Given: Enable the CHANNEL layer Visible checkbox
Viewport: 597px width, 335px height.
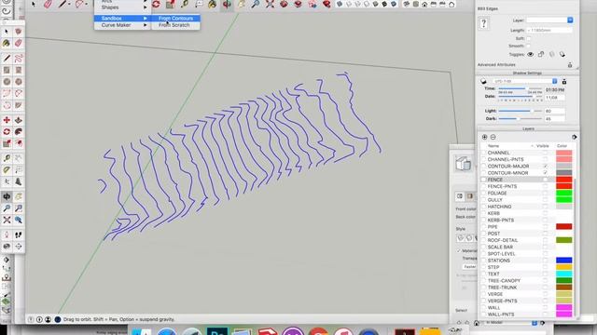Looking at the screenshot, I should pos(545,153).
